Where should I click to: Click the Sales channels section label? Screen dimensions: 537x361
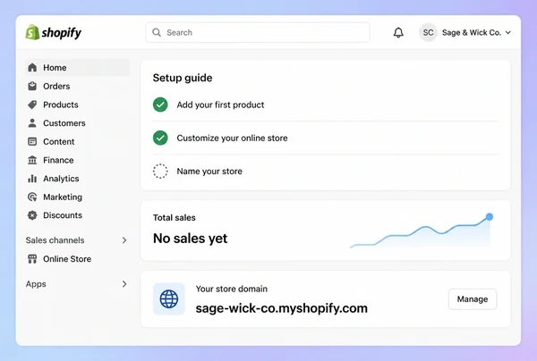pyautogui.click(x=55, y=240)
